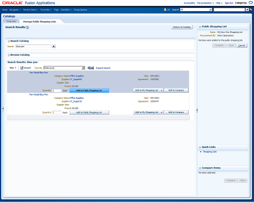The width and height of the screenshot is (254, 203).
Task: Click Clear button in Compare Items panel
Action: pyautogui.click(x=242, y=180)
